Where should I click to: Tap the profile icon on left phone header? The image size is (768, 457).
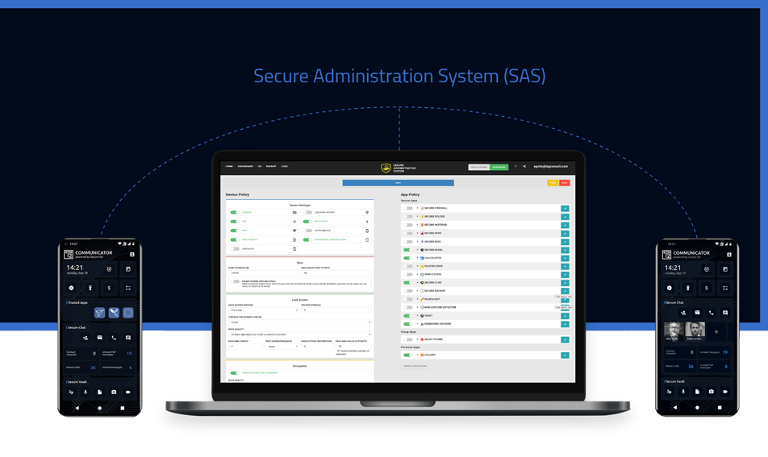(x=131, y=255)
